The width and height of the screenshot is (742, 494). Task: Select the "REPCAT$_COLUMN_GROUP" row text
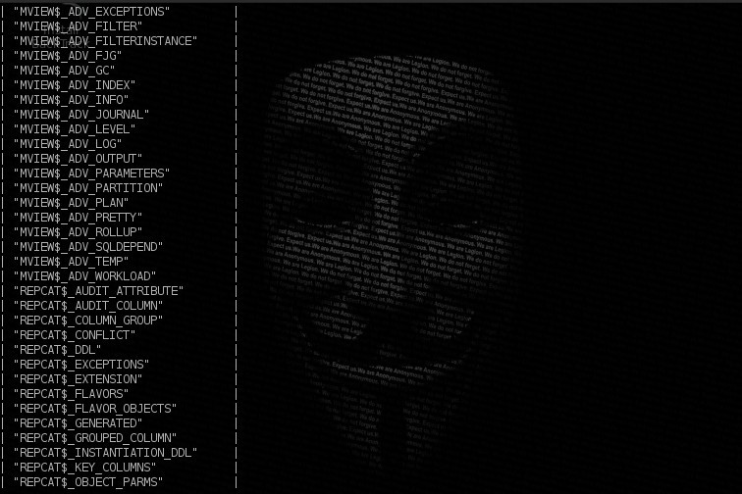[88, 321]
